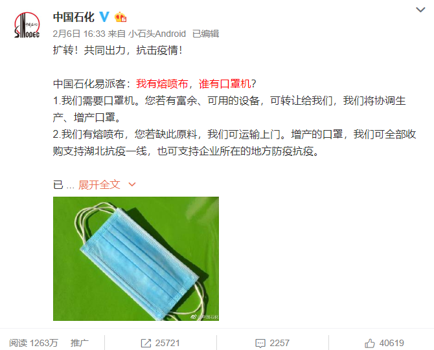Screen dimensions: 434x350
Task: Open the post options chevron menu
Action: [420, 10]
